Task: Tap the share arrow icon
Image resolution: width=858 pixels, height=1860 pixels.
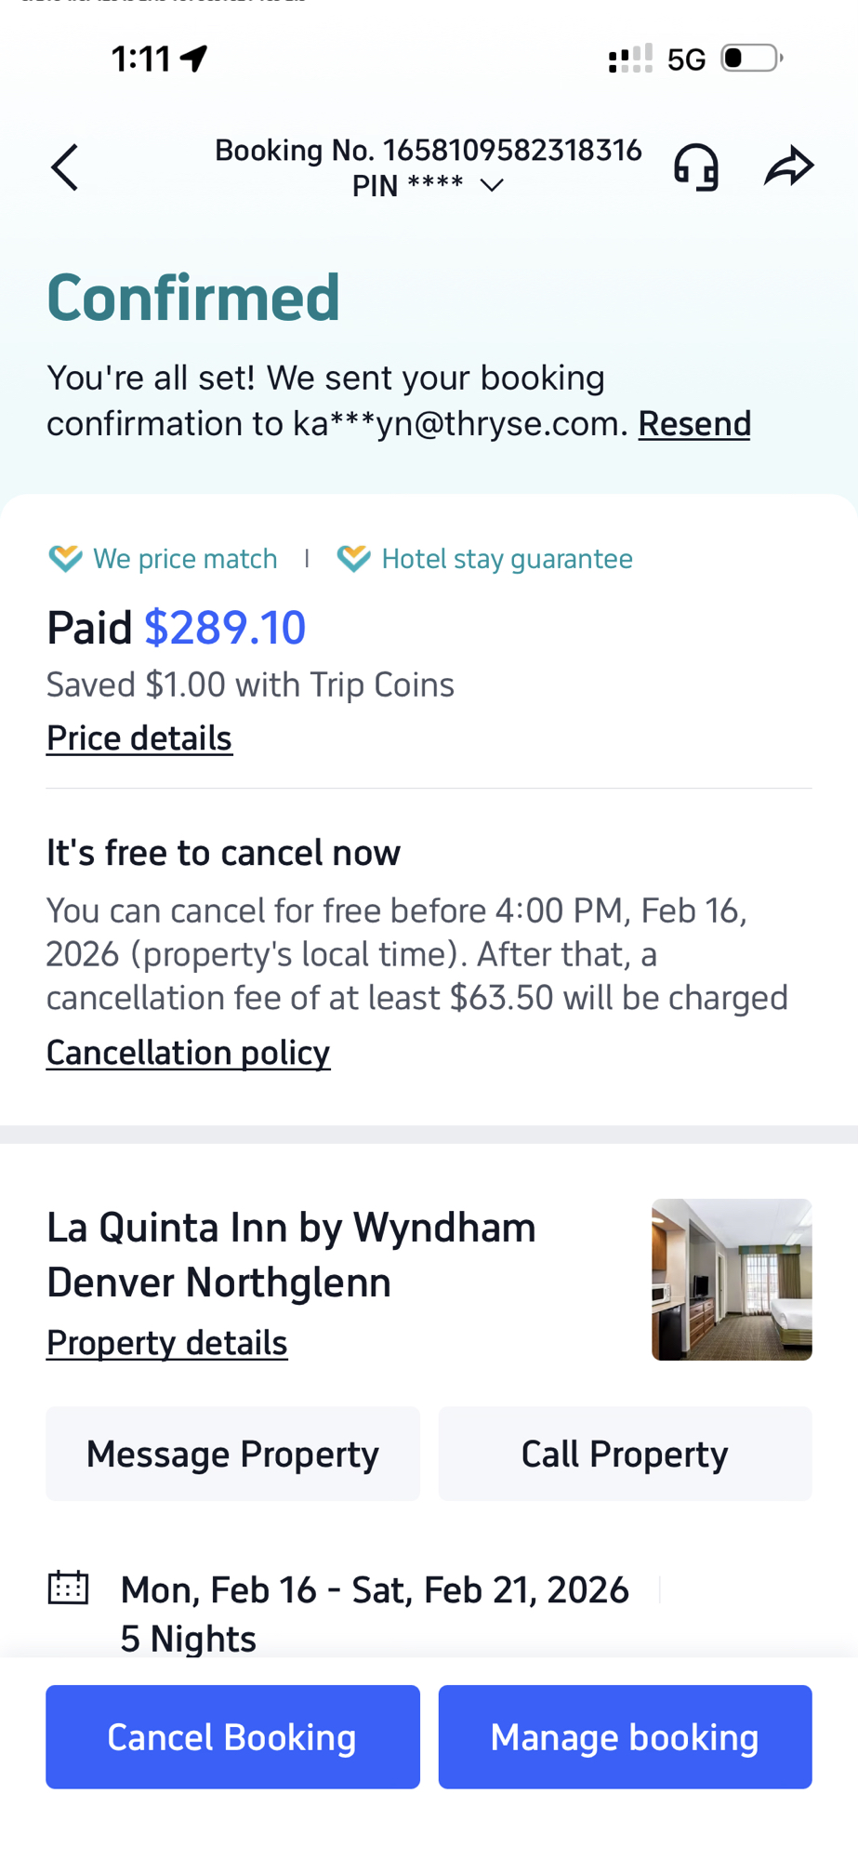Action: coord(788,166)
